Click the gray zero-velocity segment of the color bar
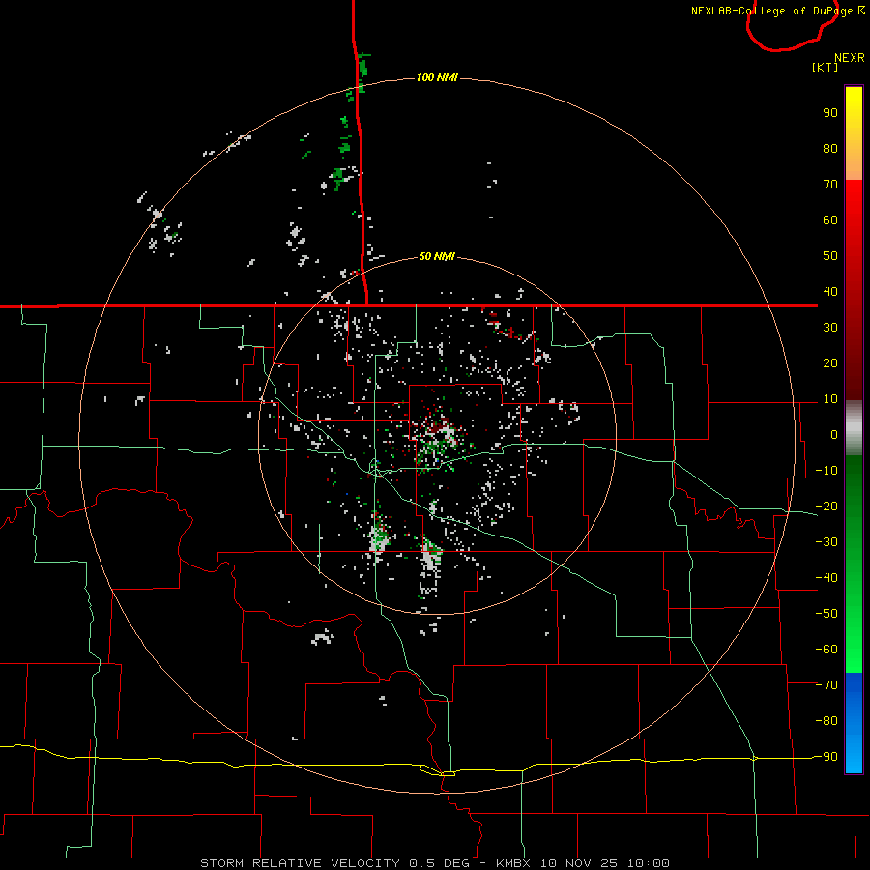This screenshot has height=870, width=870. [854, 428]
